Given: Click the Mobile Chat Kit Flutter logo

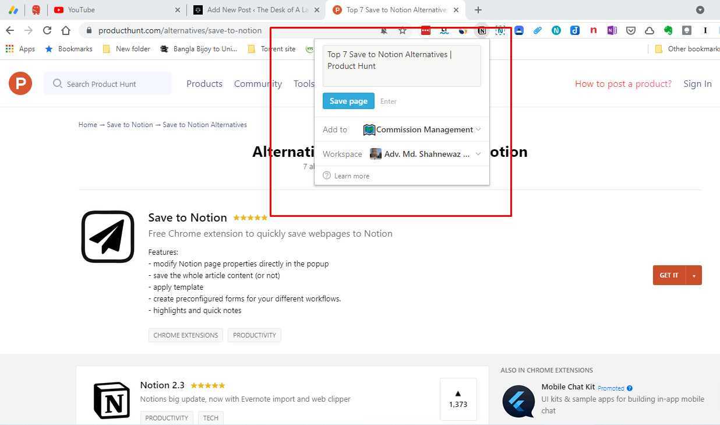Looking at the screenshot, I should tap(518, 401).
